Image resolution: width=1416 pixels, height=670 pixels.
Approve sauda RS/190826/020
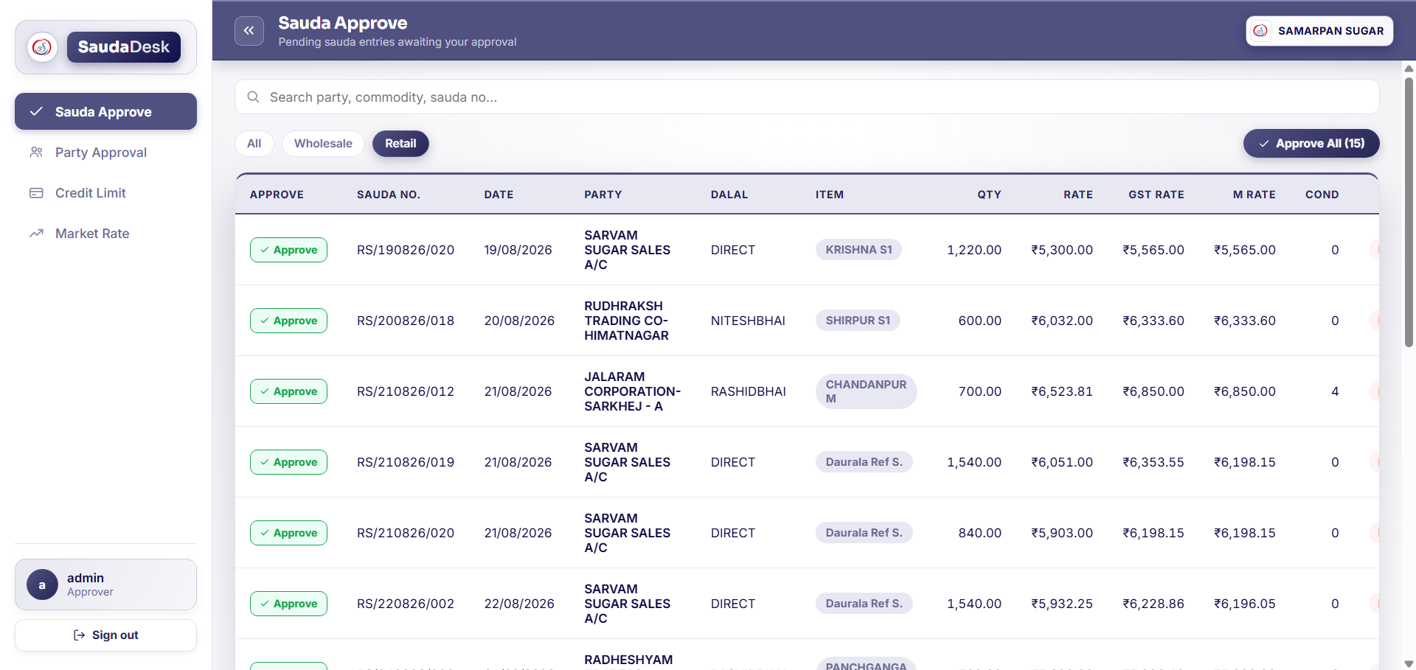coord(288,250)
